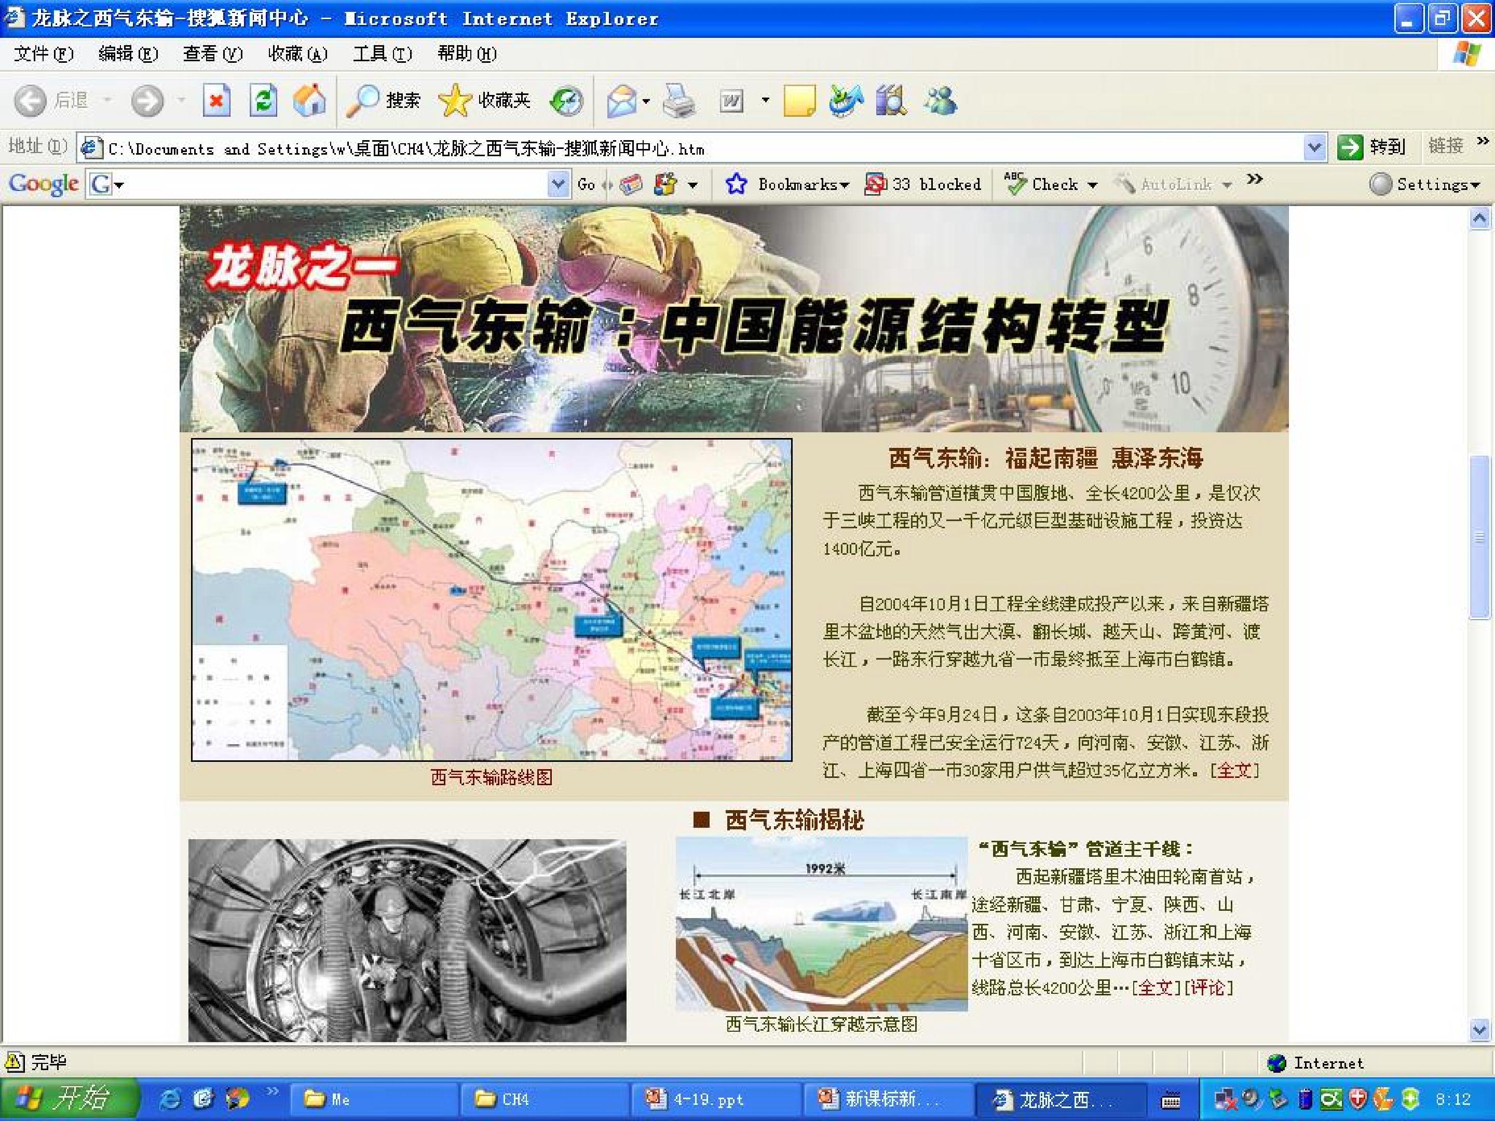Click the red shield system tray icon
Viewport: 1495px width, 1121px height.
[1358, 1100]
